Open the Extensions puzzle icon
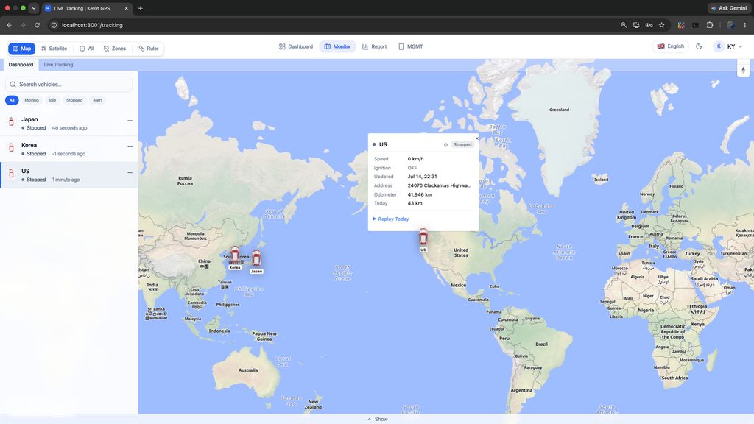This screenshot has height=424, width=754. (710, 25)
